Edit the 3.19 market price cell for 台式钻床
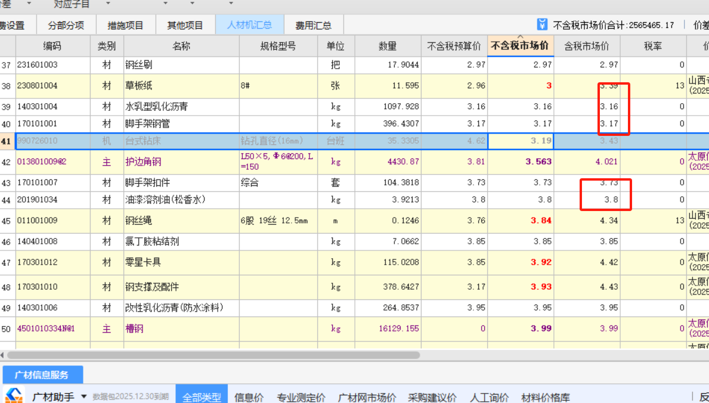 [521, 141]
